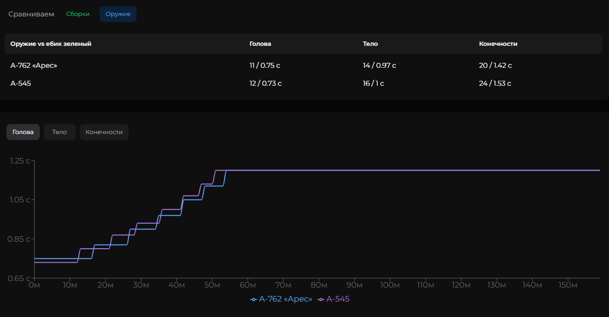This screenshot has height=317, width=609.
Task: Select the Оружие comparison tab
Action: tap(118, 14)
